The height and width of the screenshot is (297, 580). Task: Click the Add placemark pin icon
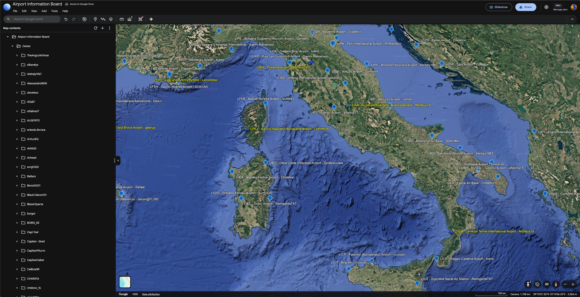click(95, 19)
